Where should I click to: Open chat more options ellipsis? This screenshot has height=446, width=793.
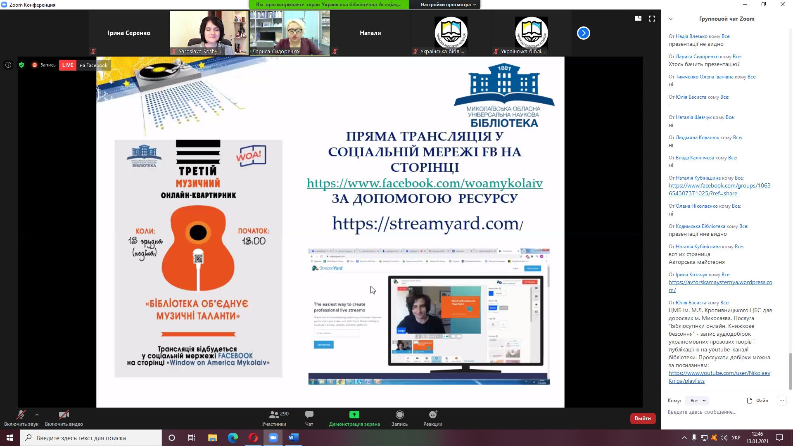(781, 401)
